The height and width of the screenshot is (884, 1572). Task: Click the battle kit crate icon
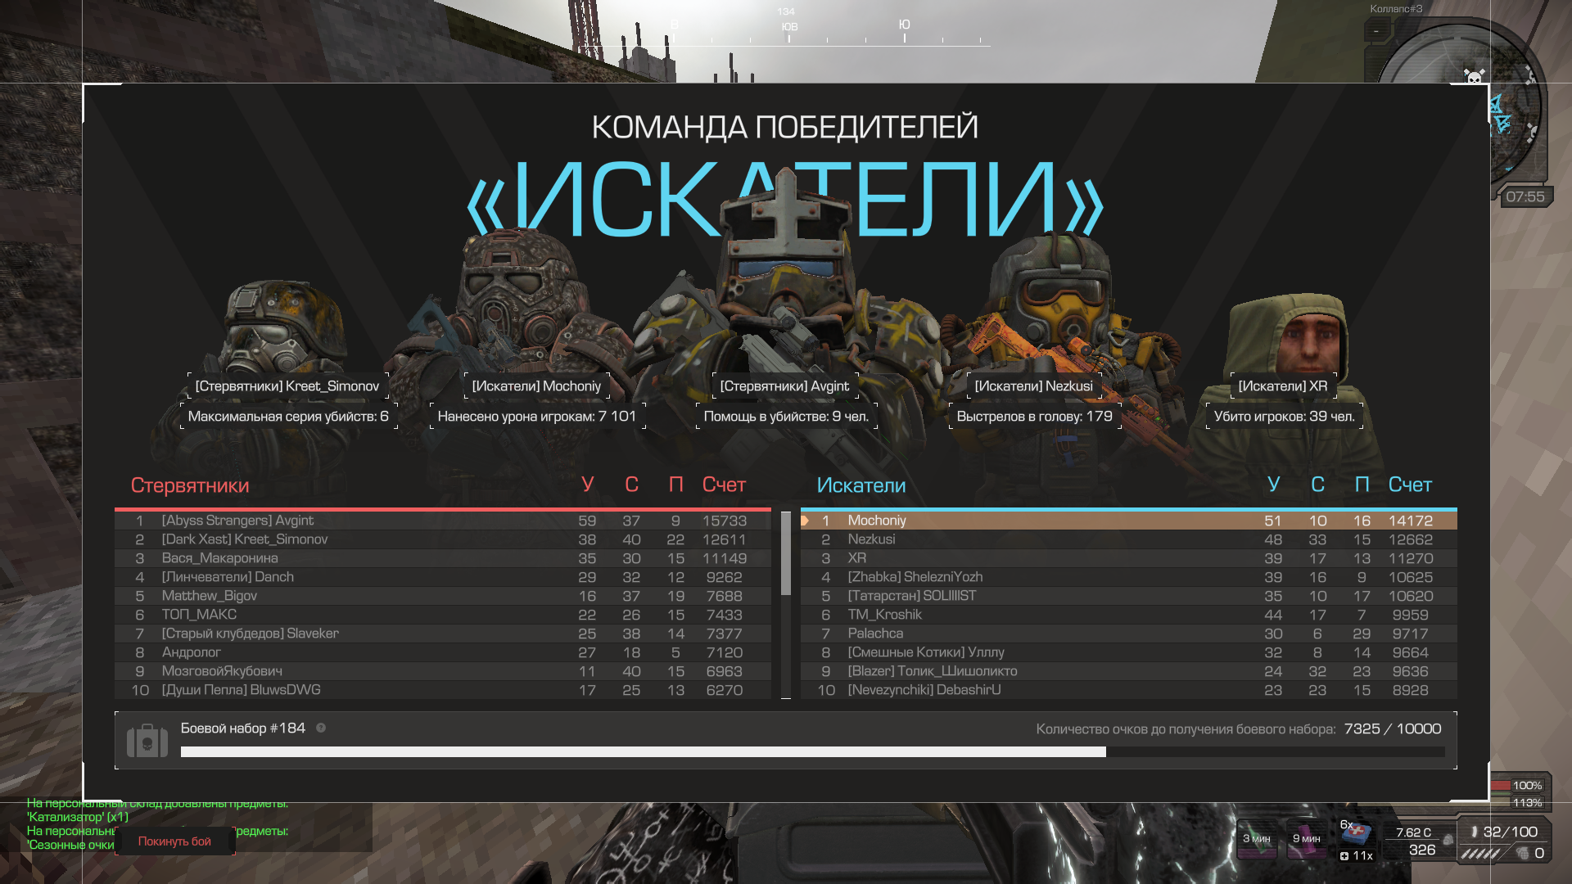pyautogui.click(x=147, y=741)
